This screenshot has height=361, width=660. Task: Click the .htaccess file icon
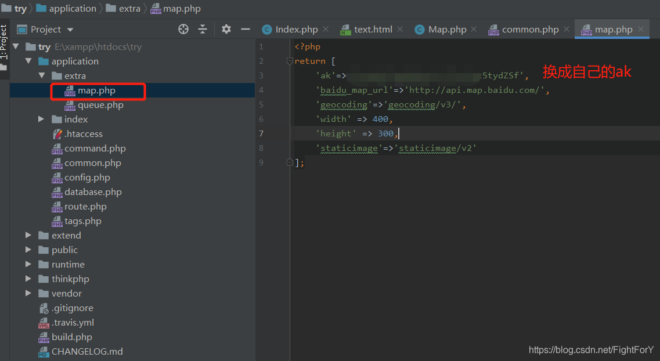pyautogui.click(x=57, y=134)
